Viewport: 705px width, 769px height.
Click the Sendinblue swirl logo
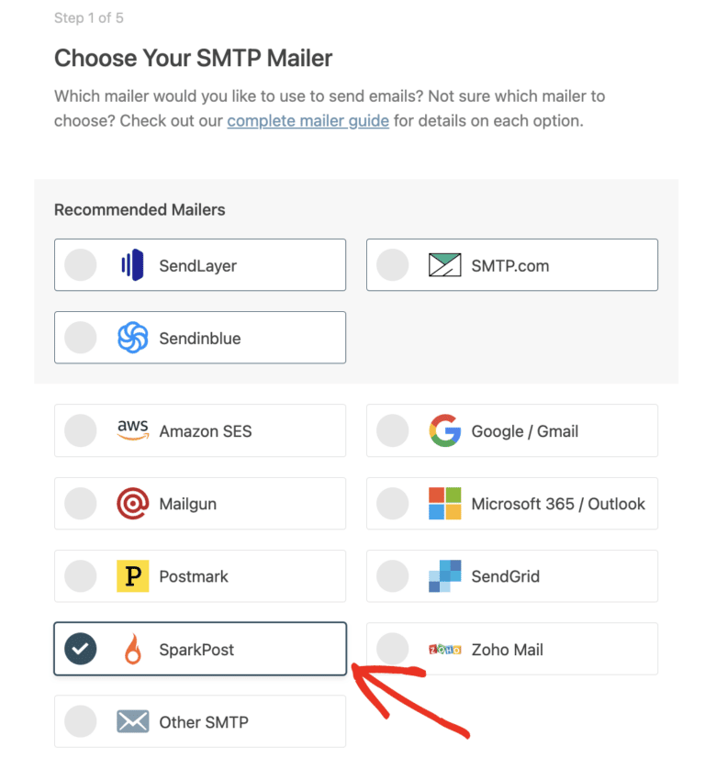coord(133,338)
